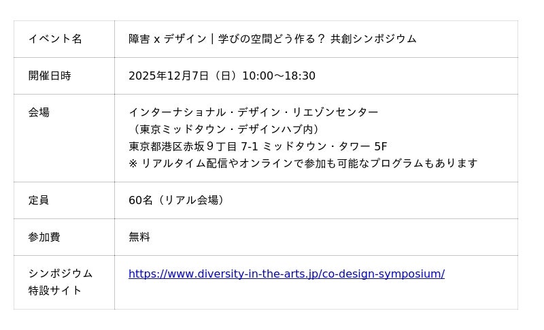Open the diversity-in-the-arts.jp co-design-symposium link
This screenshot has width=544, height=330.
[286, 274]
